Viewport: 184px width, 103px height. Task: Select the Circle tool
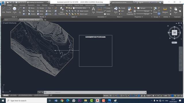click(x=15, y=10)
